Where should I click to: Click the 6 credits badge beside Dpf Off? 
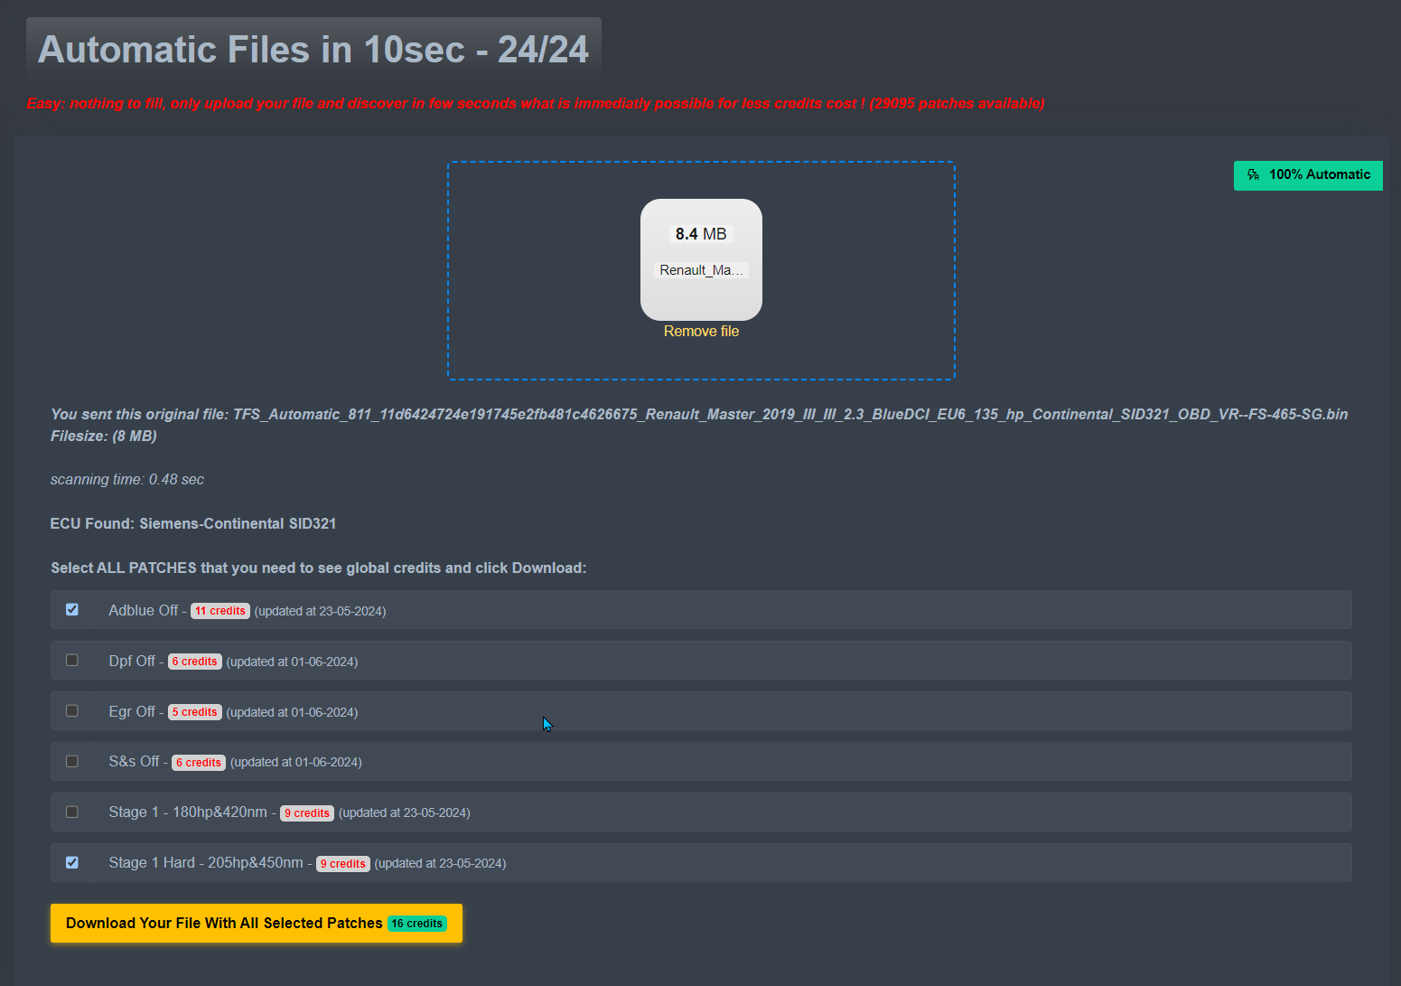pos(195,662)
